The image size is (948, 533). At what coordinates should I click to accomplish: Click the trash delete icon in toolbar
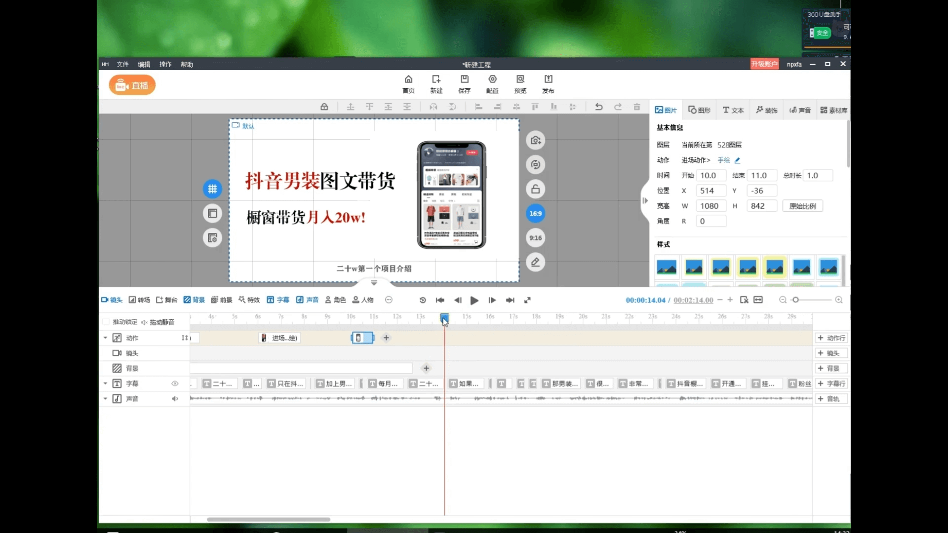(637, 107)
